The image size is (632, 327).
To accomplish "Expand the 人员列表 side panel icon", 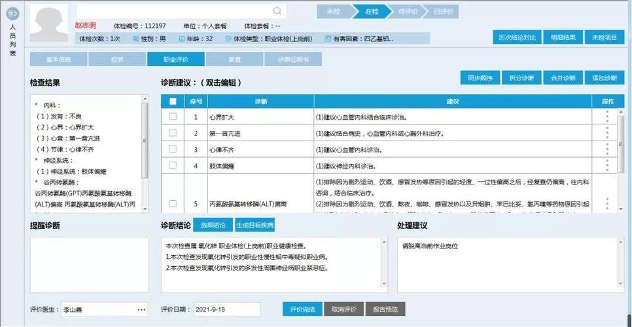I will pyautogui.click(x=12, y=14).
